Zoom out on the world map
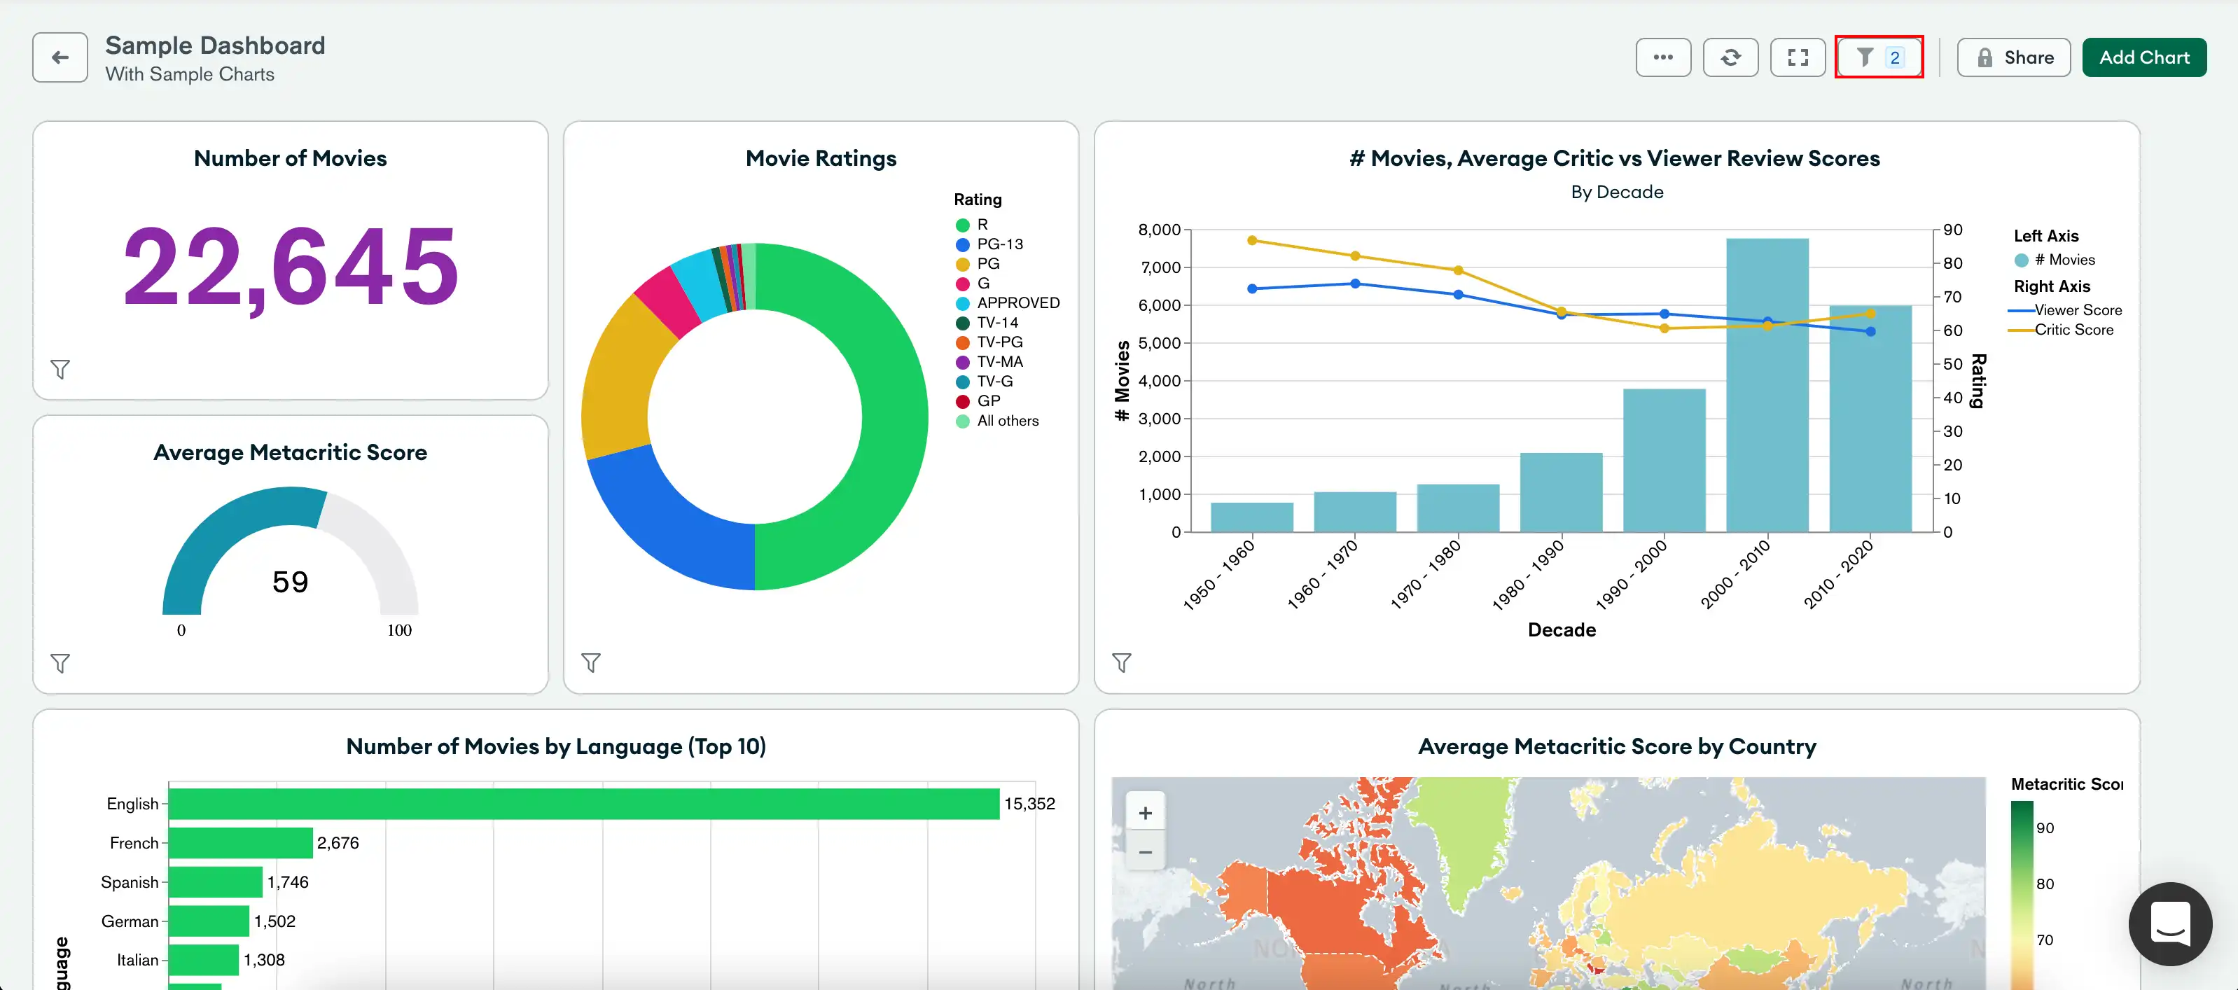The image size is (2238, 990). pyautogui.click(x=1145, y=851)
